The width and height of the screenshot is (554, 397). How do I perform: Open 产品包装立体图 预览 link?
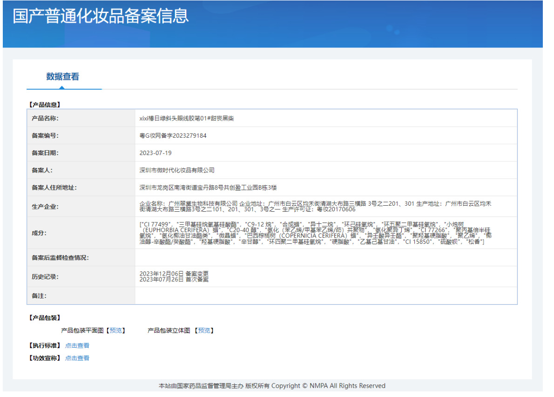[204, 330]
